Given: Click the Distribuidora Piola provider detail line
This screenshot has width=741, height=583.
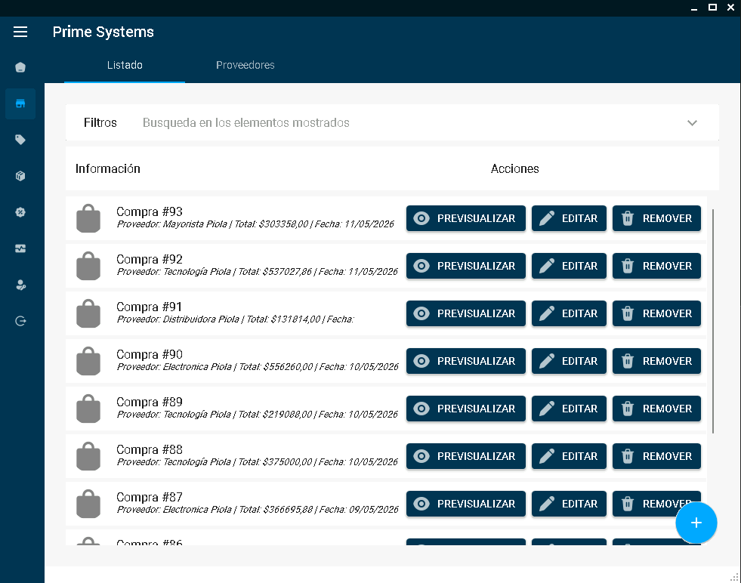Looking at the screenshot, I should [236, 319].
